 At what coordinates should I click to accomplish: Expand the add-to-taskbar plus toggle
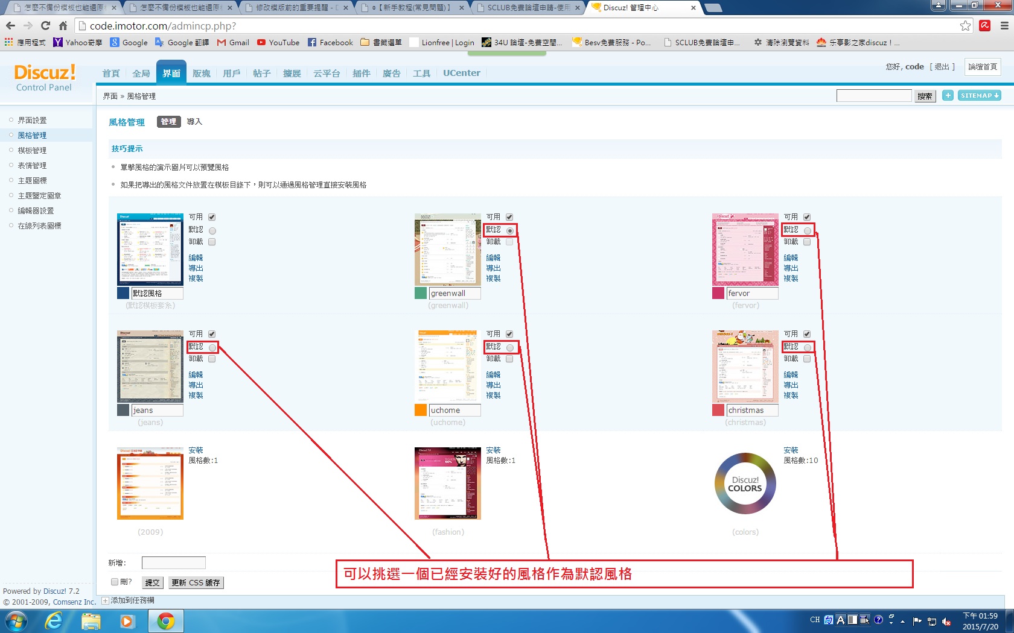(x=105, y=600)
